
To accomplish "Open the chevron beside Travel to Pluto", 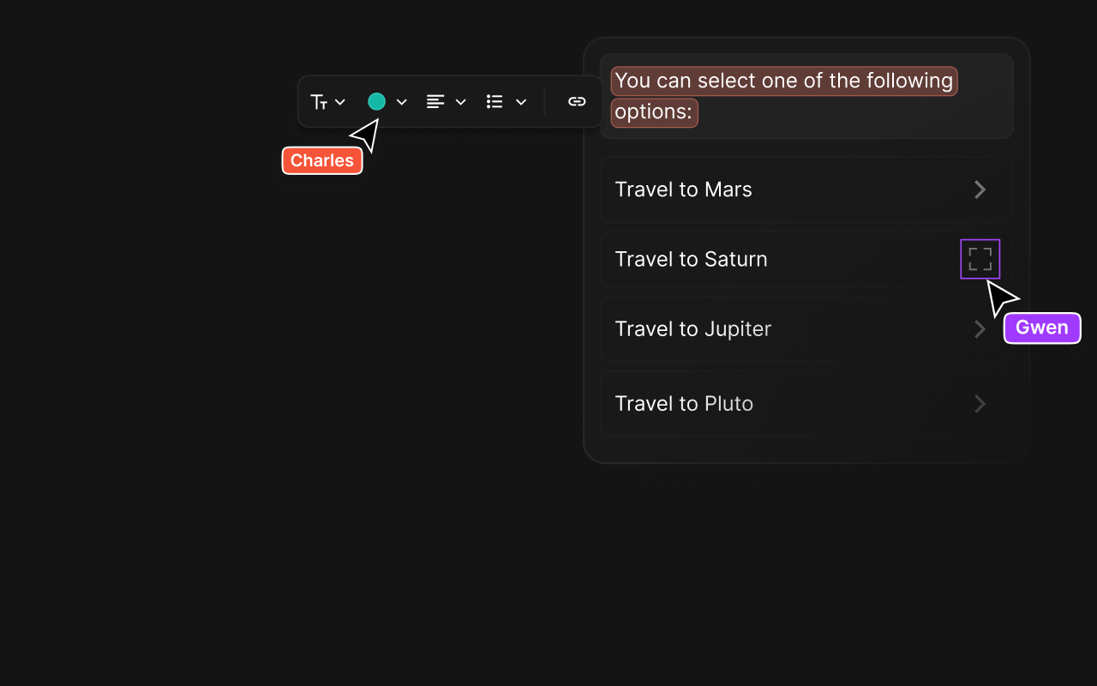I will click(x=980, y=404).
